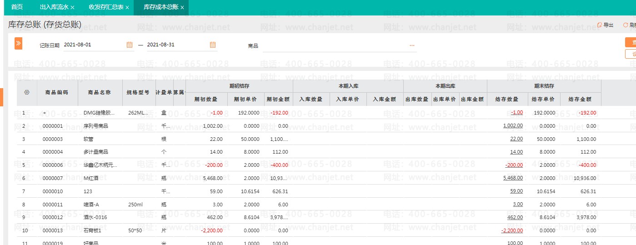Viewport: 636px width, 245px height.
Task: Open ending quantity link 3.00
Action: 518,204
